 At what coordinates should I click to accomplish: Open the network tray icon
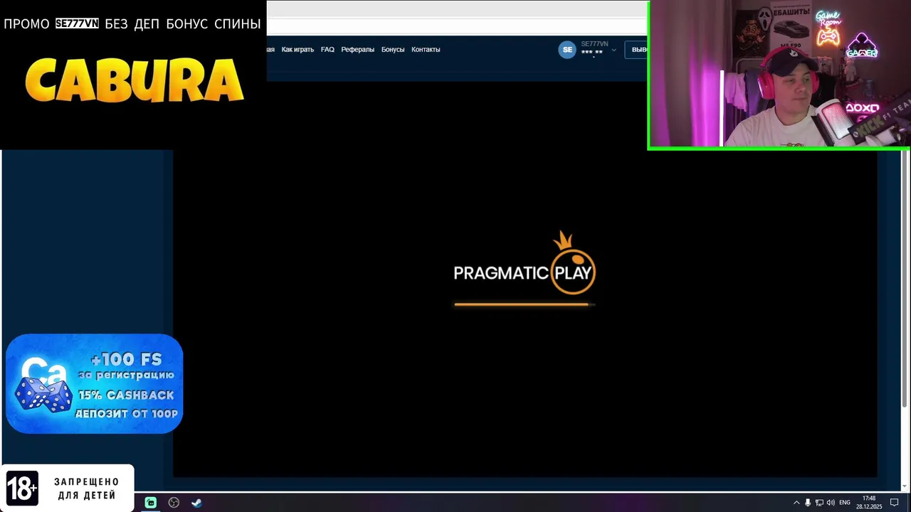pos(819,503)
